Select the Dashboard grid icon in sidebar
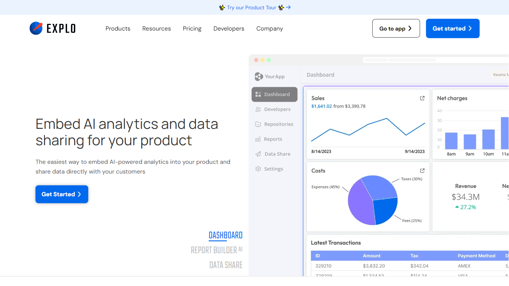 click(x=258, y=95)
